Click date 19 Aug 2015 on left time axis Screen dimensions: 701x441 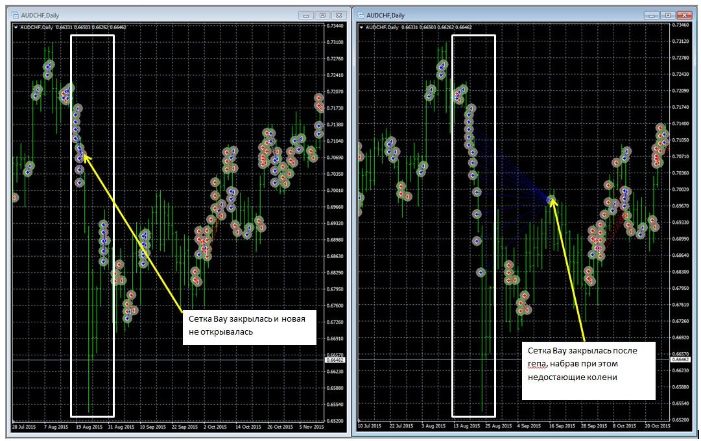click(x=89, y=427)
